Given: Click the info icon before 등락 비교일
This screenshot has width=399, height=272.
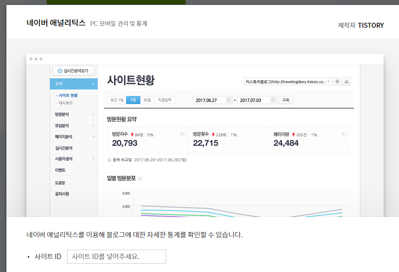Looking at the screenshot, I should tap(109, 160).
